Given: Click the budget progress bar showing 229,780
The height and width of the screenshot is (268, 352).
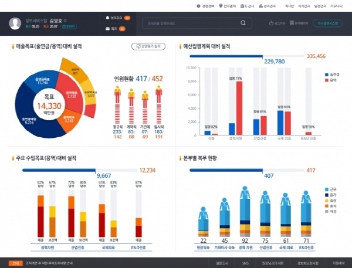Looking at the screenshot, I should (x=247, y=56).
